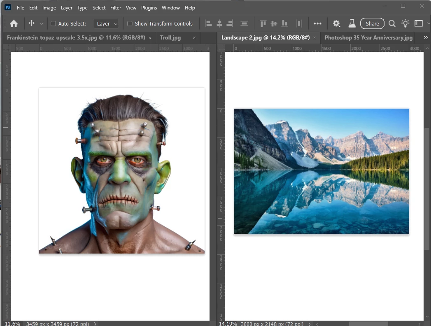Enable Show Transform Controls checkbox
Image resolution: width=431 pixels, height=326 pixels.
coord(130,23)
